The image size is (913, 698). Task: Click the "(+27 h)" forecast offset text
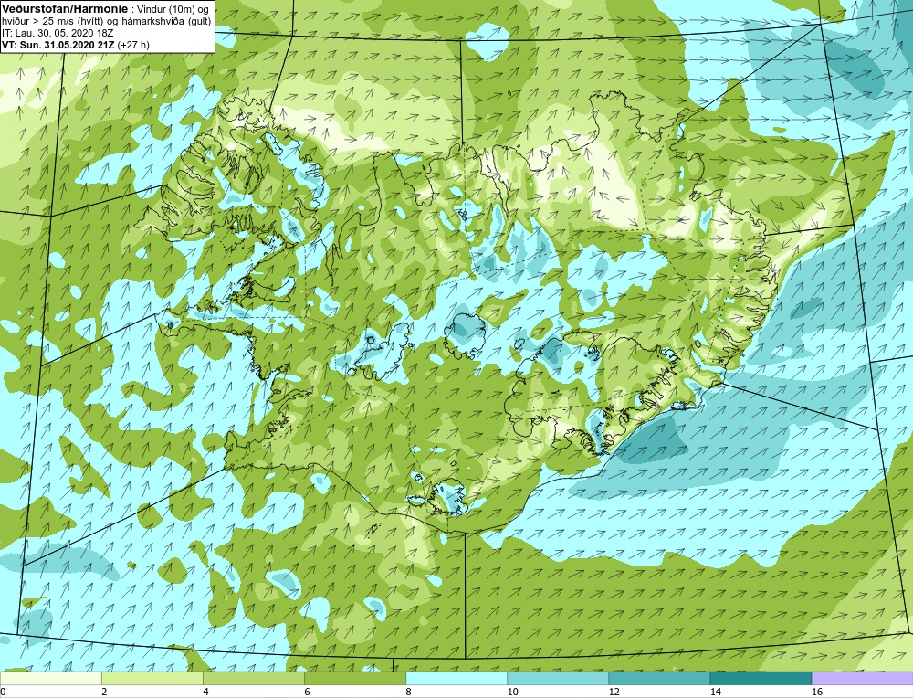tap(133, 45)
